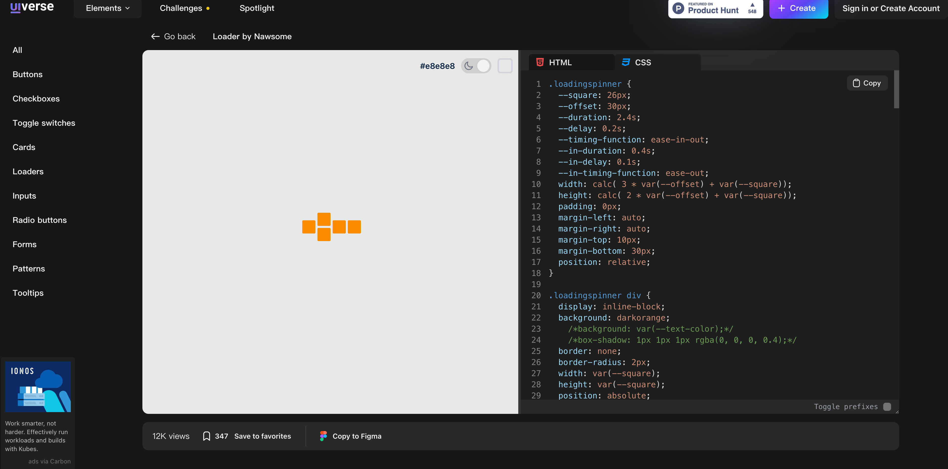Switch to the CSS tab
The image size is (948, 469).
click(x=658, y=62)
